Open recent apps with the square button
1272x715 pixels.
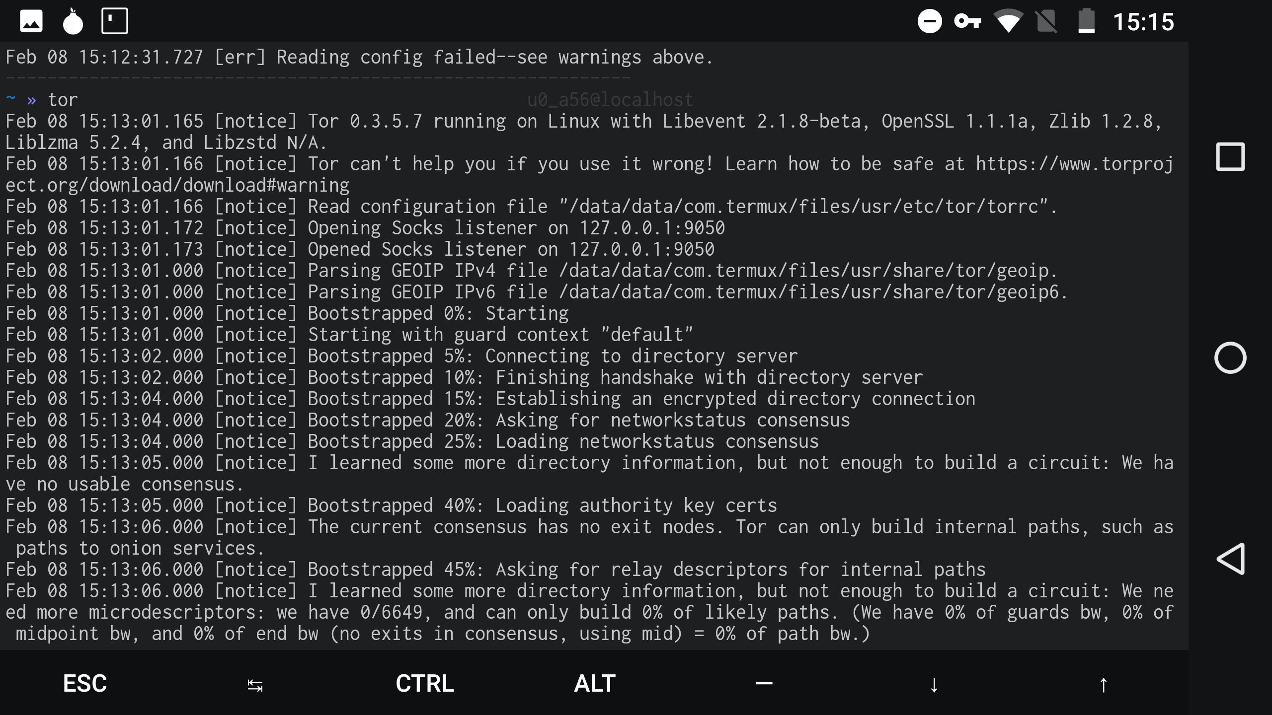pyautogui.click(x=1230, y=157)
